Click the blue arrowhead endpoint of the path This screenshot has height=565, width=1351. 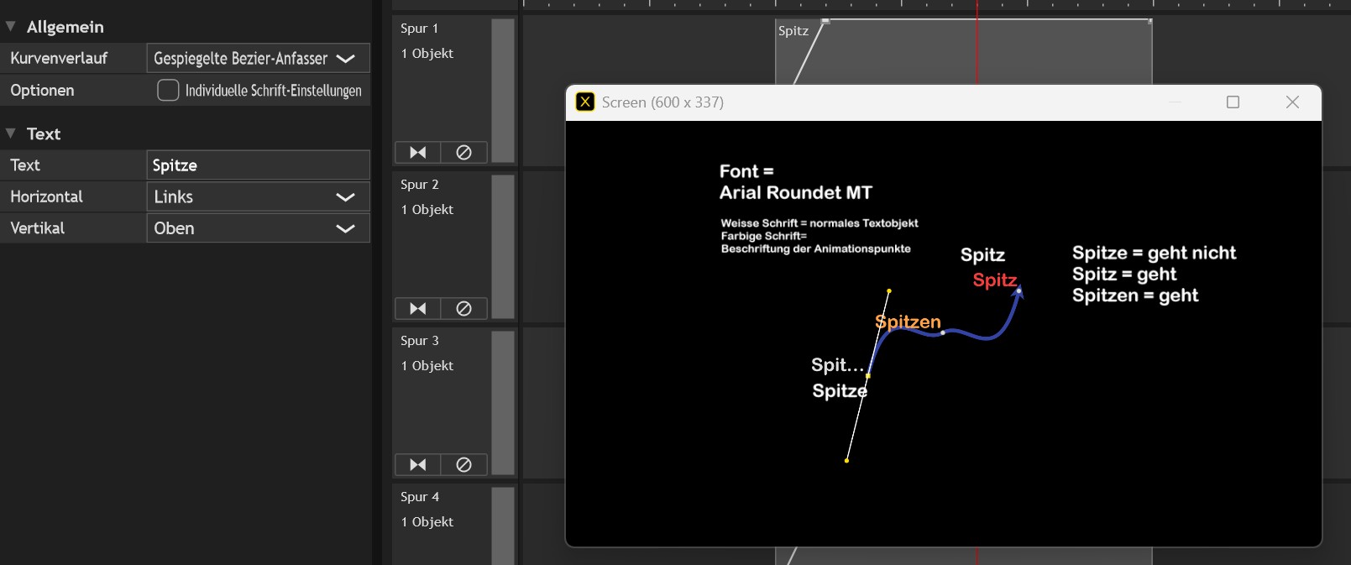click(1018, 291)
